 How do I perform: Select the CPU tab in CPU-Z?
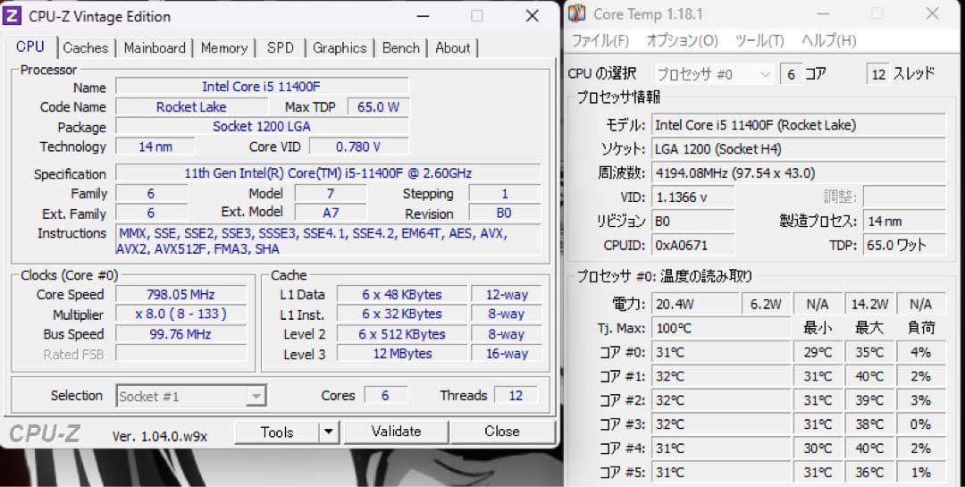click(x=30, y=46)
